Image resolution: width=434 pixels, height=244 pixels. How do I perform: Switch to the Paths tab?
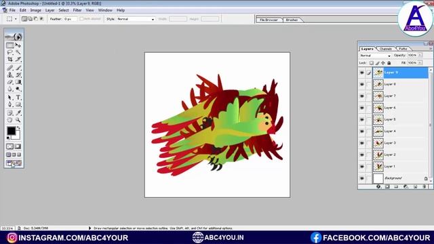click(403, 49)
